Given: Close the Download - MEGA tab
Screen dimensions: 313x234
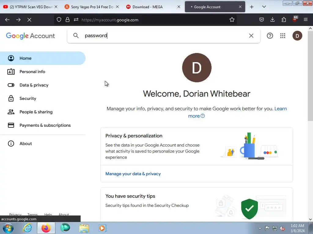Looking at the screenshot, I should coord(179,7).
